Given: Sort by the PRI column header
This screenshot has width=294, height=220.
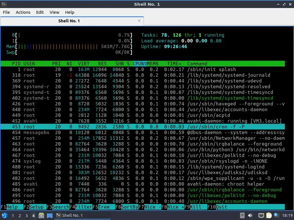Looking at the screenshot, I should point(56,64).
